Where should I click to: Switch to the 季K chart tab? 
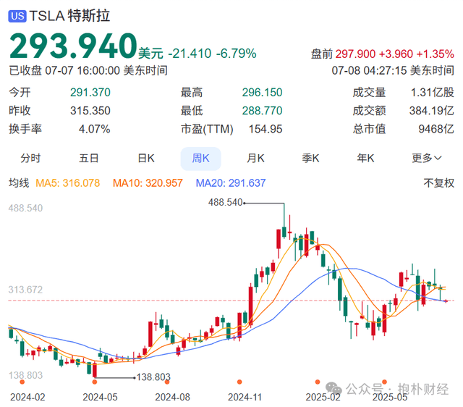click(x=310, y=159)
